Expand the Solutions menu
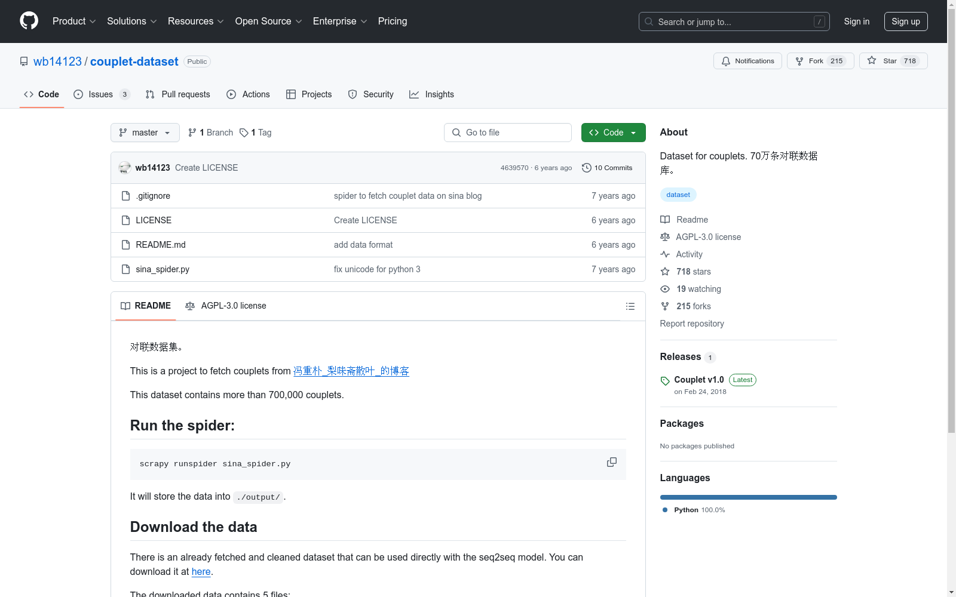This screenshot has width=956, height=597. pos(132,21)
